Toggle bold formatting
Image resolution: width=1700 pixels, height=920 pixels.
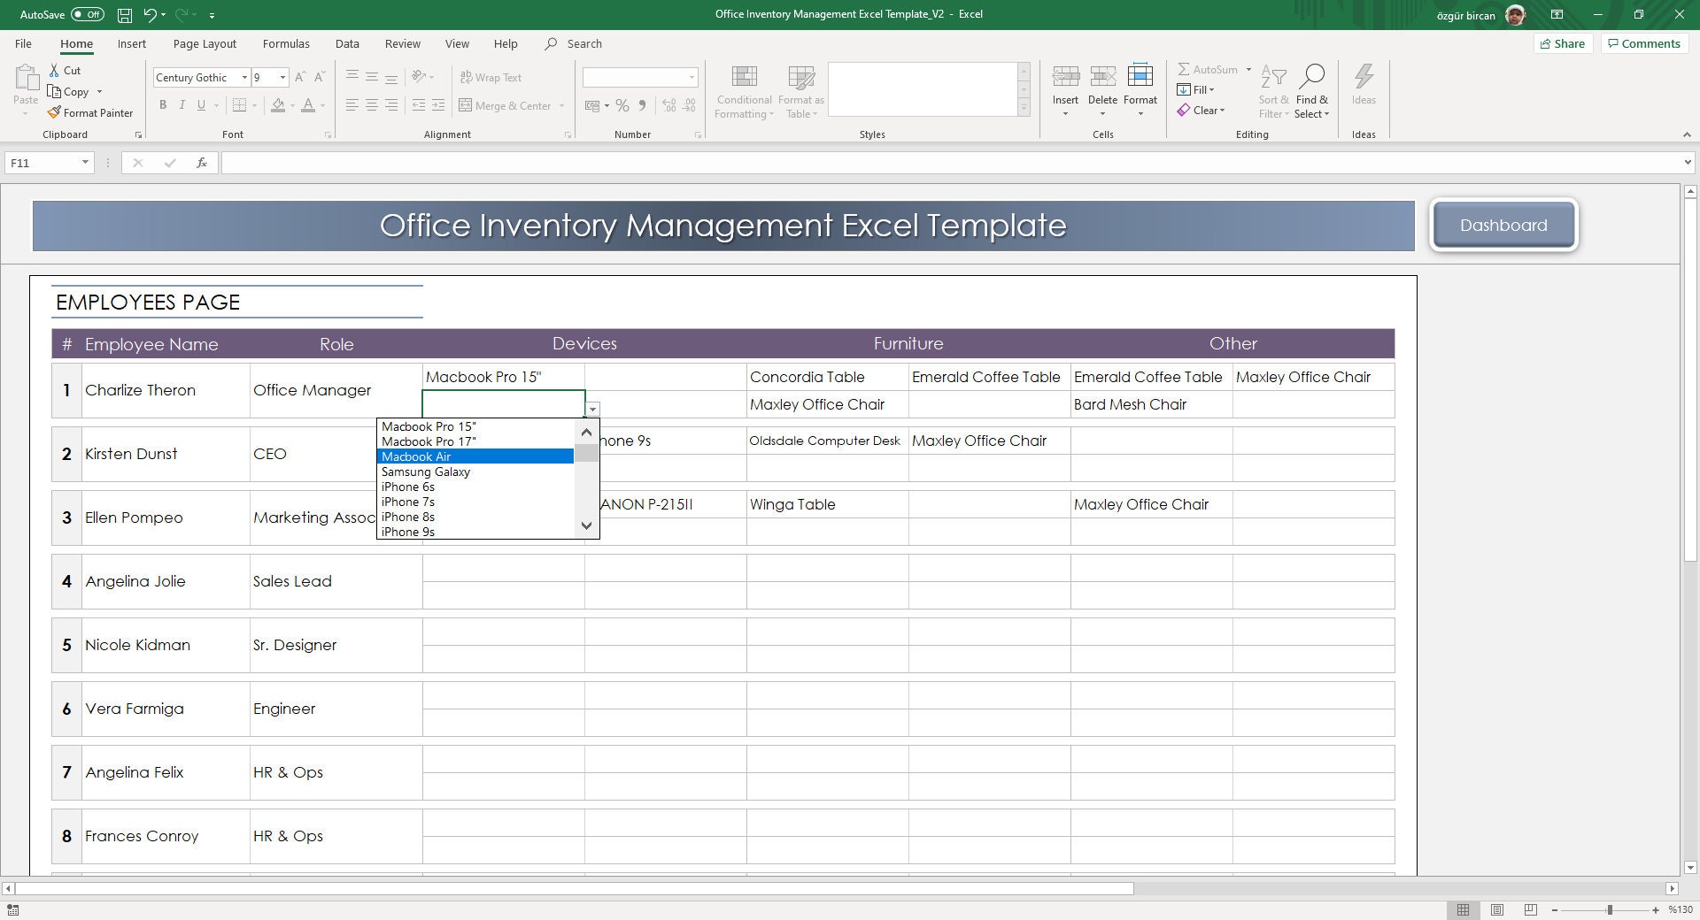tap(163, 105)
